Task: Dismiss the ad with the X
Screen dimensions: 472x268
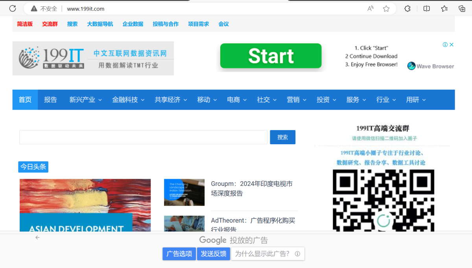Action: [x=451, y=44]
